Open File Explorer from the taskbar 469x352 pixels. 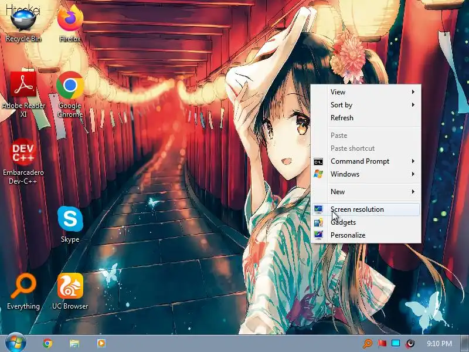pos(74,343)
